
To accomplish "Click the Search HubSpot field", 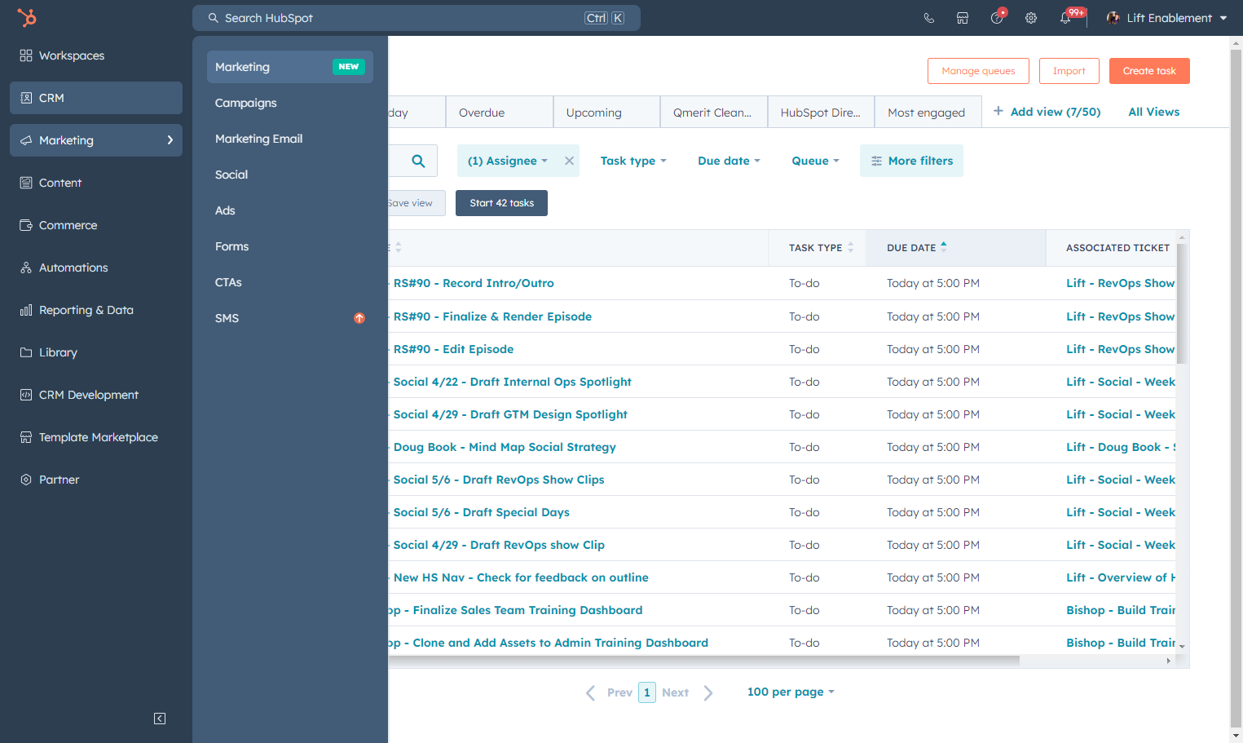I will pyautogui.click(x=417, y=18).
